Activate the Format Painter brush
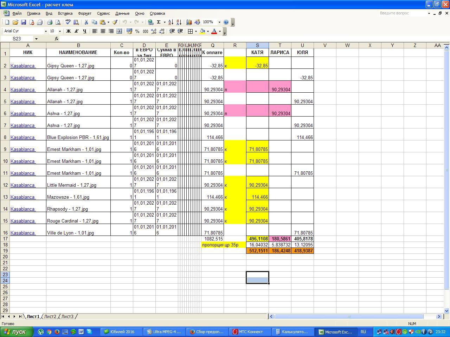The image size is (450, 337). 115,22
